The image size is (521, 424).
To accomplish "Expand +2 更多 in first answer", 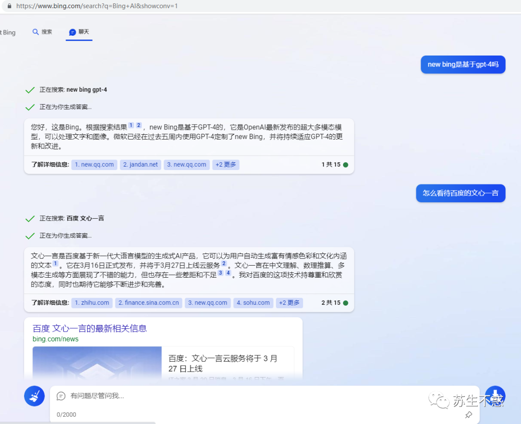I will pyautogui.click(x=226, y=165).
